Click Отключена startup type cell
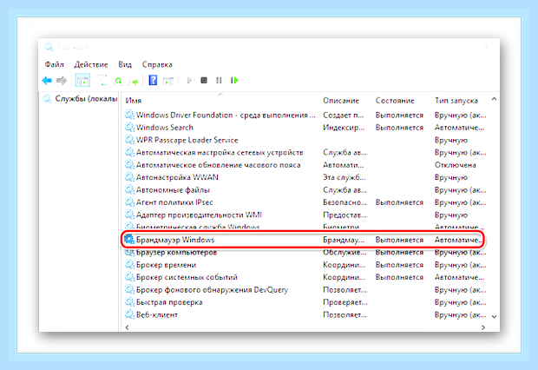 point(455,165)
